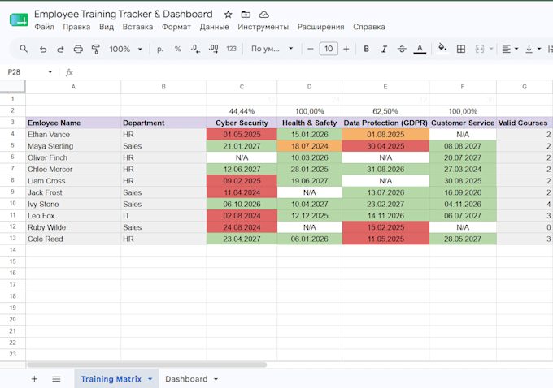Star this spreadsheet
Screen dimensions: 553x388
[229, 15]
